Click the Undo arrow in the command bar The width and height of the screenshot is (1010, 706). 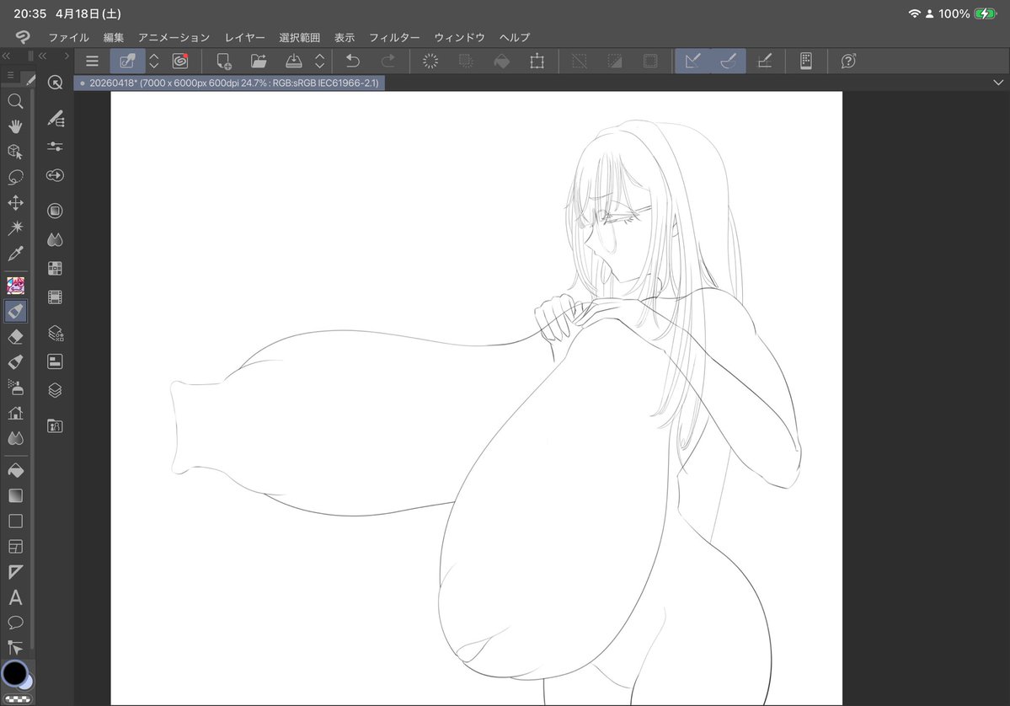(x=352, y=61)
